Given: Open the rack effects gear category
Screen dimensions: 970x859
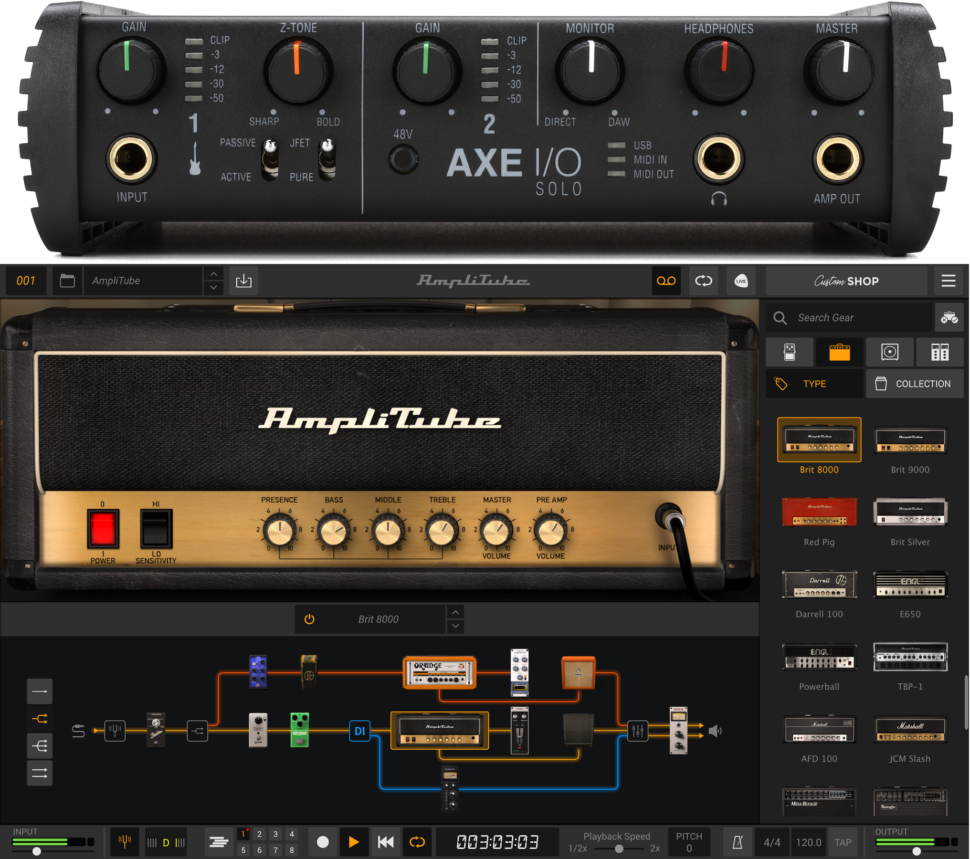Looking at the screenshot, I should [x=940, y=352].
